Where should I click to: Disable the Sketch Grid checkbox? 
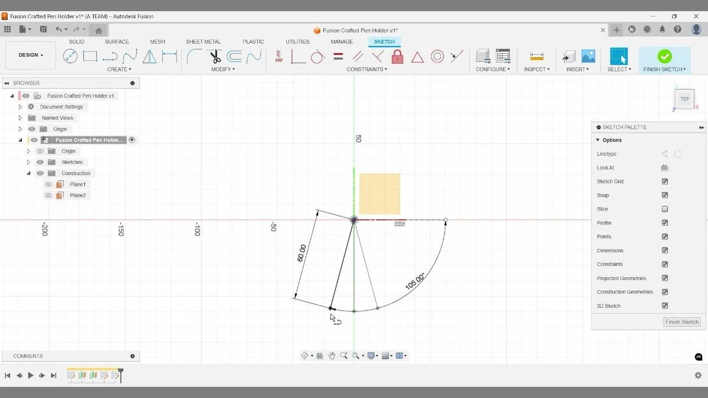pos(665,181)
